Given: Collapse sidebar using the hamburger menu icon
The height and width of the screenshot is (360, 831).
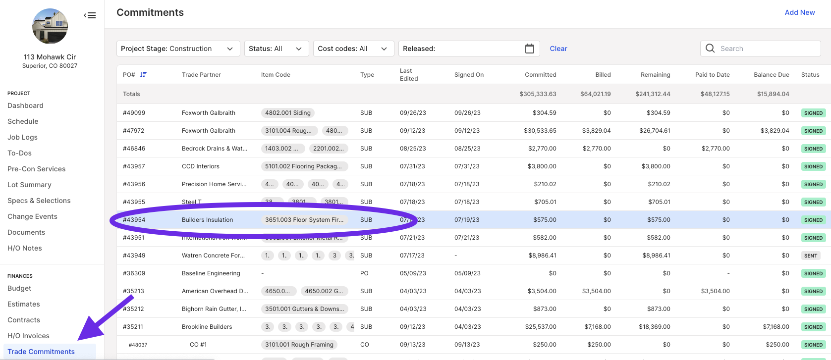Looking at the screenshot, I should [90, 15].
